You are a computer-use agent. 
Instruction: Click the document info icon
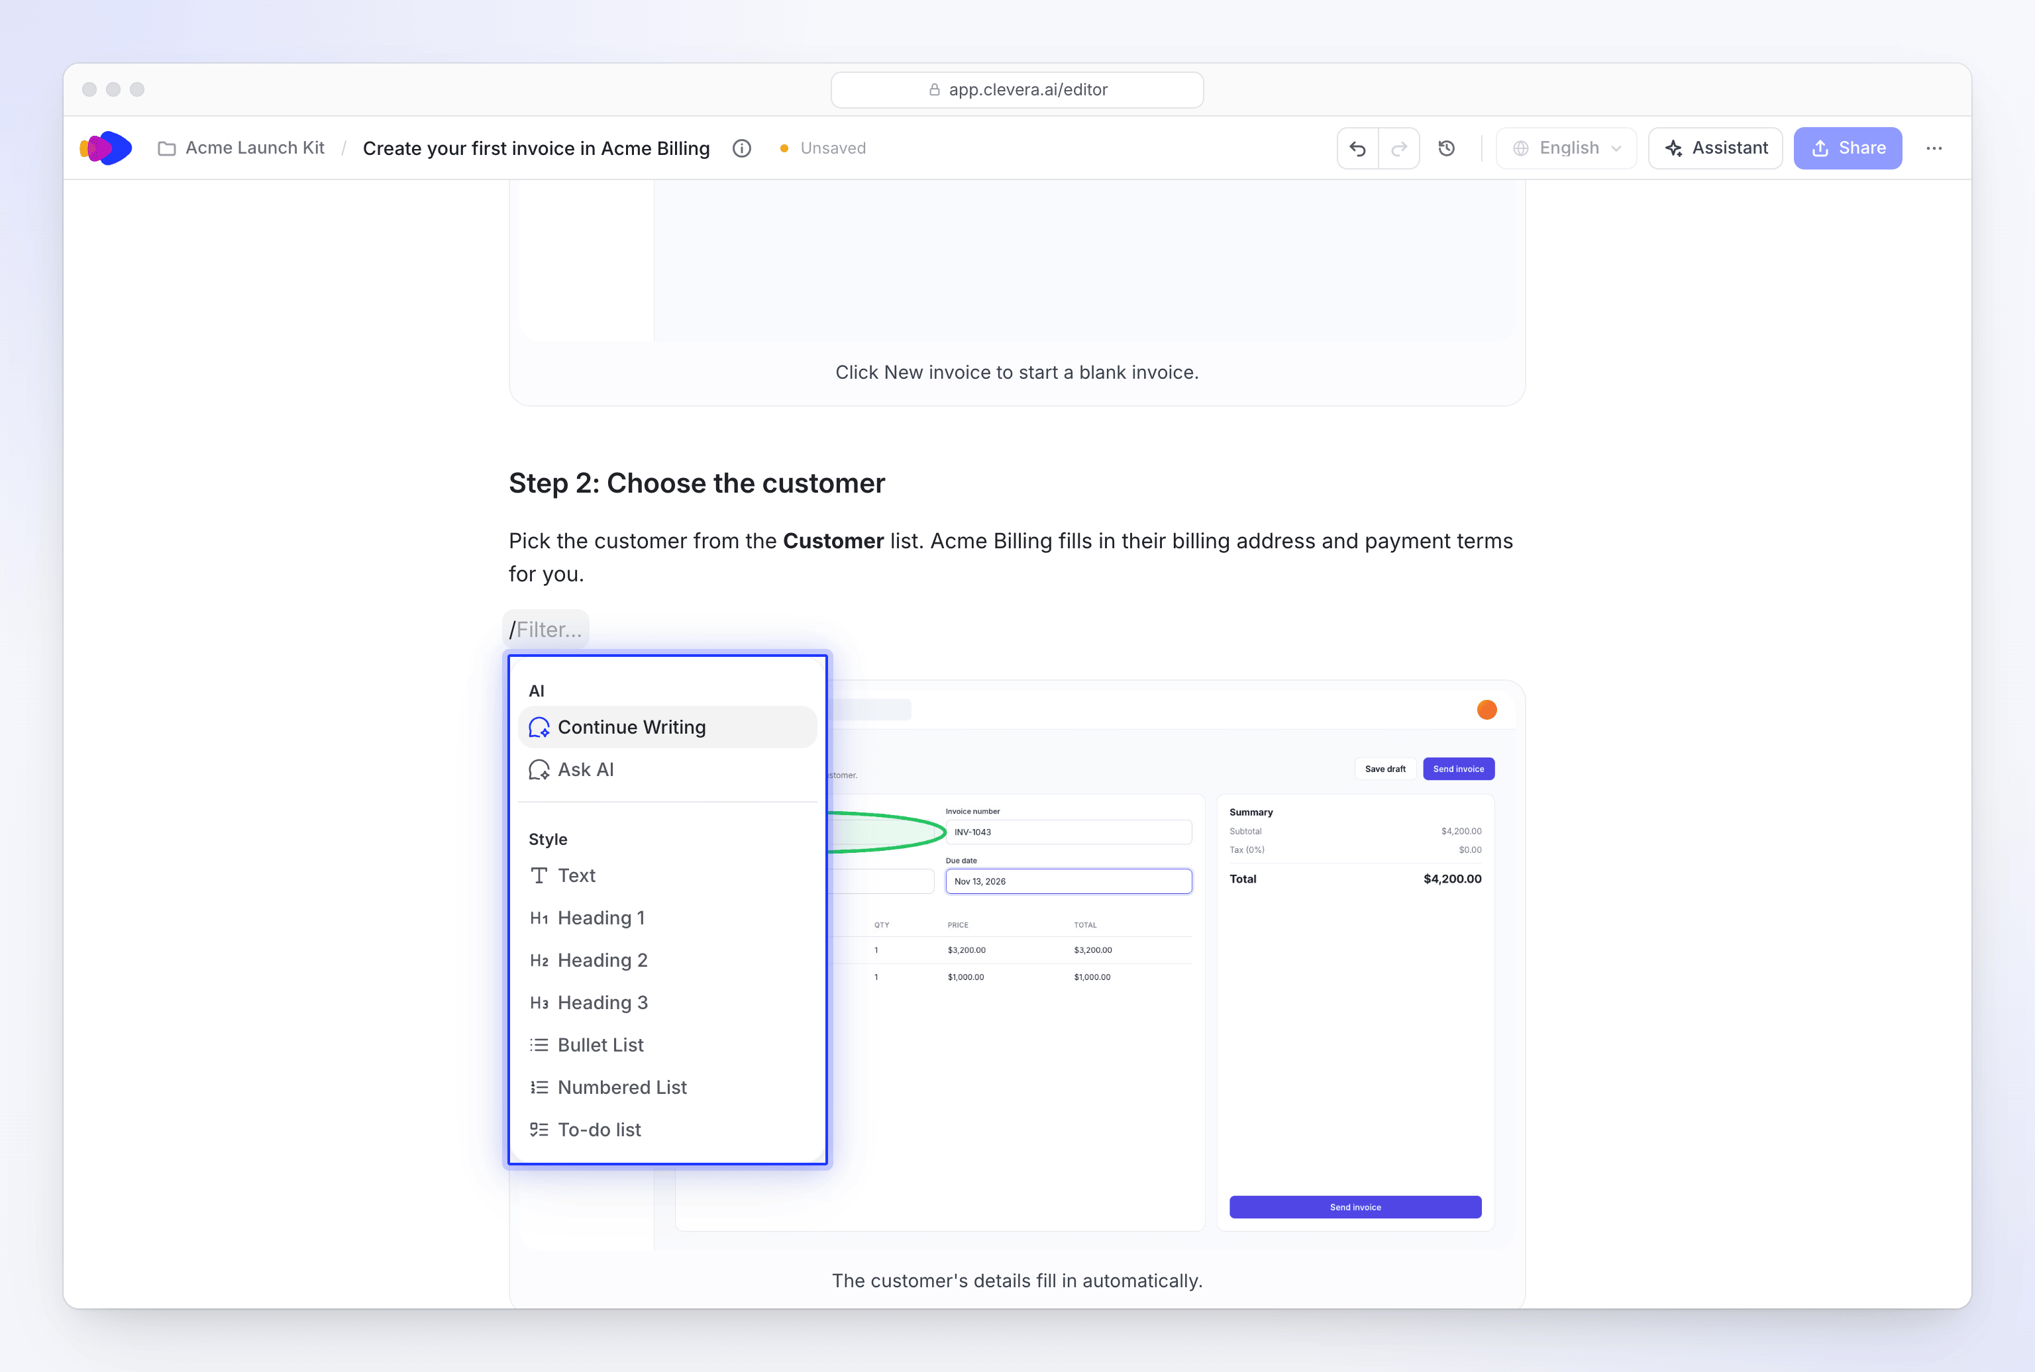[741, 148]
